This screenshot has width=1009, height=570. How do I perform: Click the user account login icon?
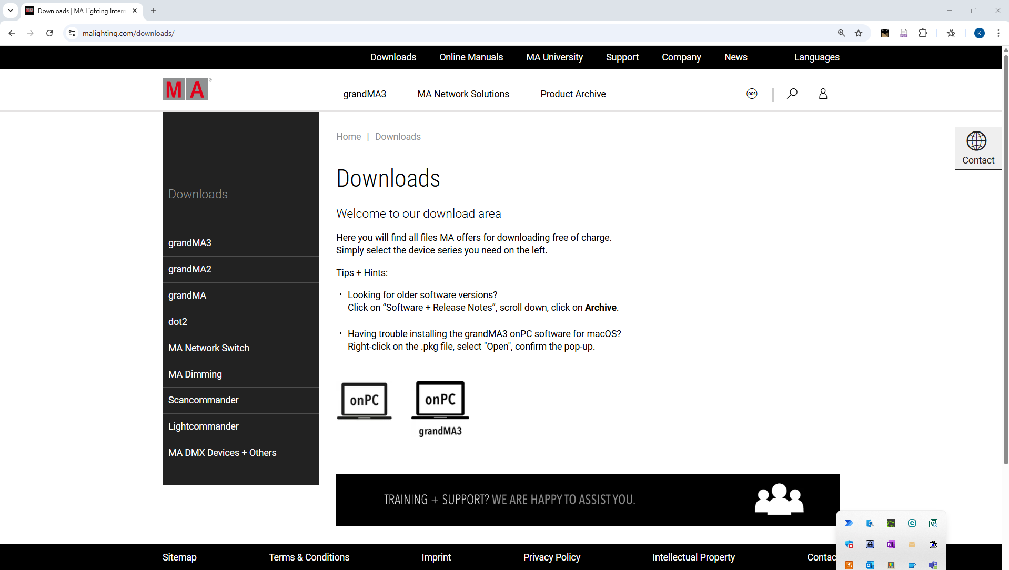pos(823,94)
